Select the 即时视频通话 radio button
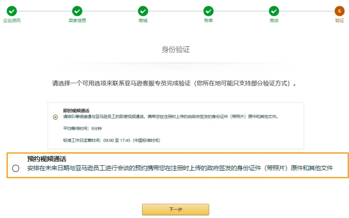 point(56,117)
